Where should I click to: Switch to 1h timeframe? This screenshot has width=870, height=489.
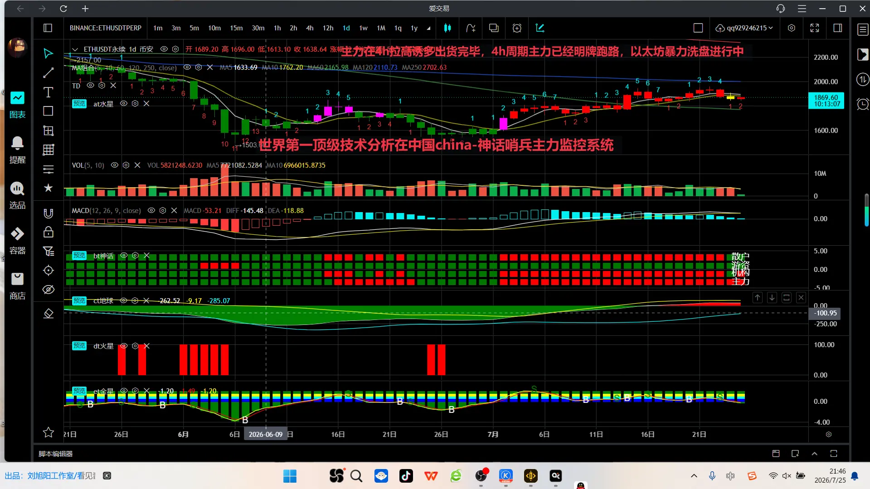click(277, 28)
